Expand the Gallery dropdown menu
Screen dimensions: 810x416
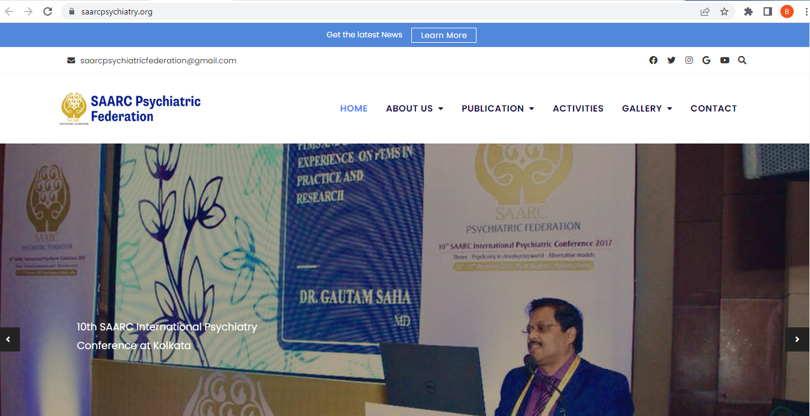(647, 109)
